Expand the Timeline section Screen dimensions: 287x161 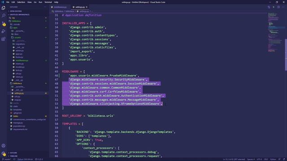click(13, 156)
